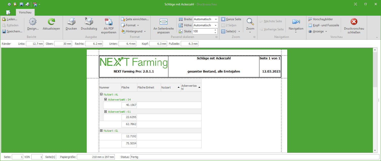Click the Laden load icon

[x=4, y=19]
